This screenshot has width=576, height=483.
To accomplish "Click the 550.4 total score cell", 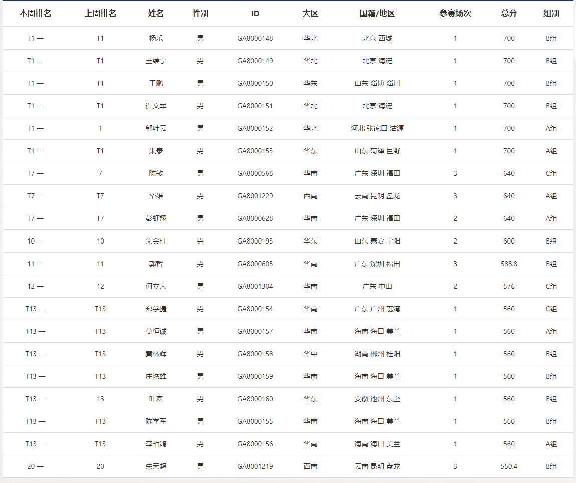I will pos(509,466).
